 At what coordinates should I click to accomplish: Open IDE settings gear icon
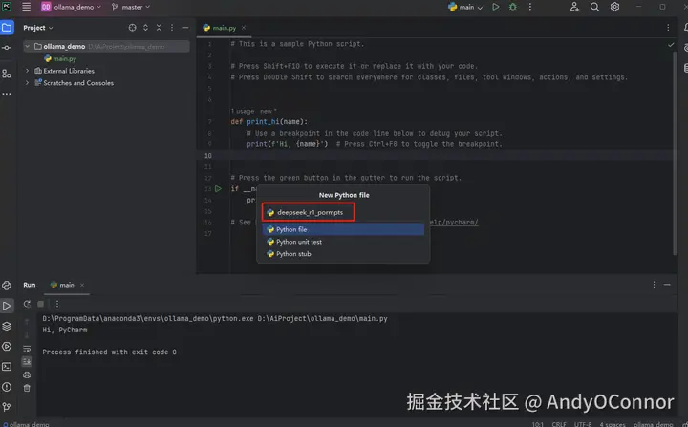coord(614,7)
